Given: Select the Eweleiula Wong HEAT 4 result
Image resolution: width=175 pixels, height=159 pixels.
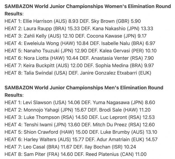Looking at the screenshot, I should [80, 43].
